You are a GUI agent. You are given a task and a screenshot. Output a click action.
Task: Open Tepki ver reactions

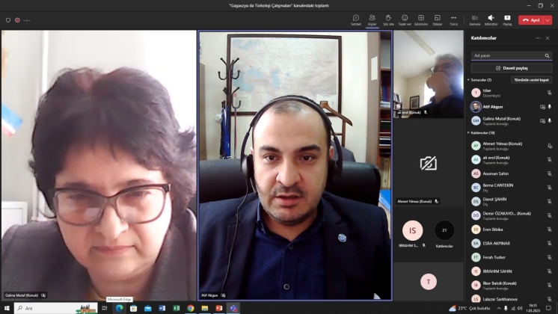pos(405,19)
